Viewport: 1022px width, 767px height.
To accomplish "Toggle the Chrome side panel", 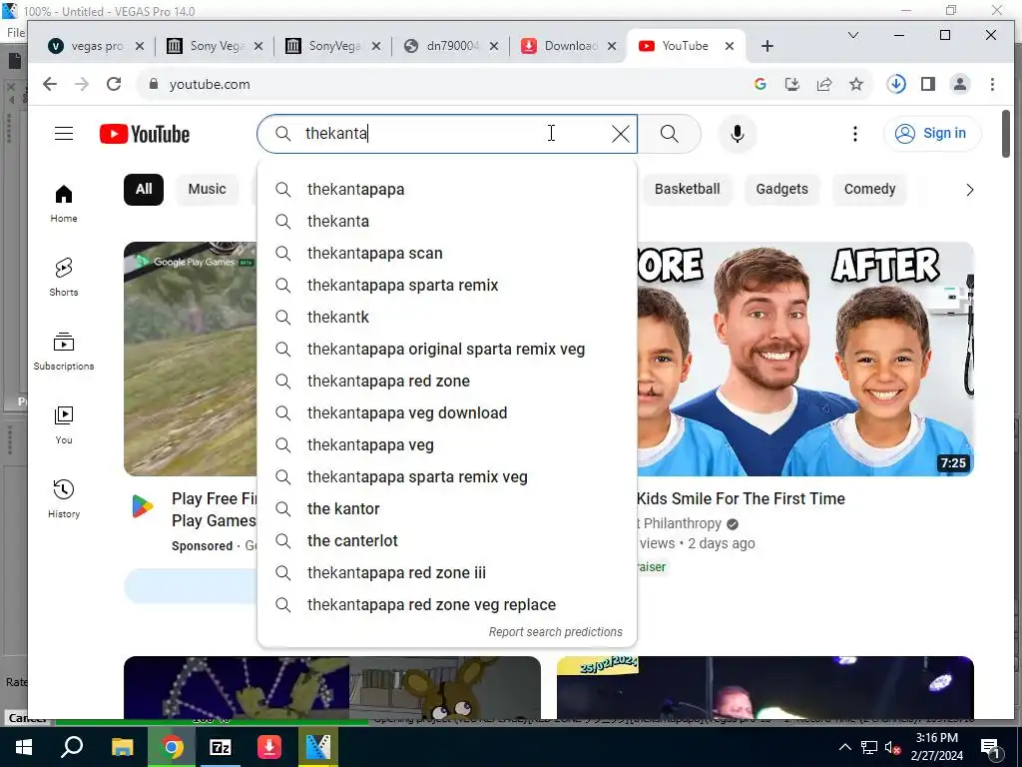I will click(x=928, y=84).
